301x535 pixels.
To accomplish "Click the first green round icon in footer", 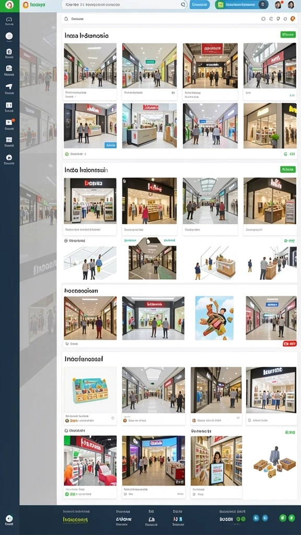I will [x=283, y=518].
